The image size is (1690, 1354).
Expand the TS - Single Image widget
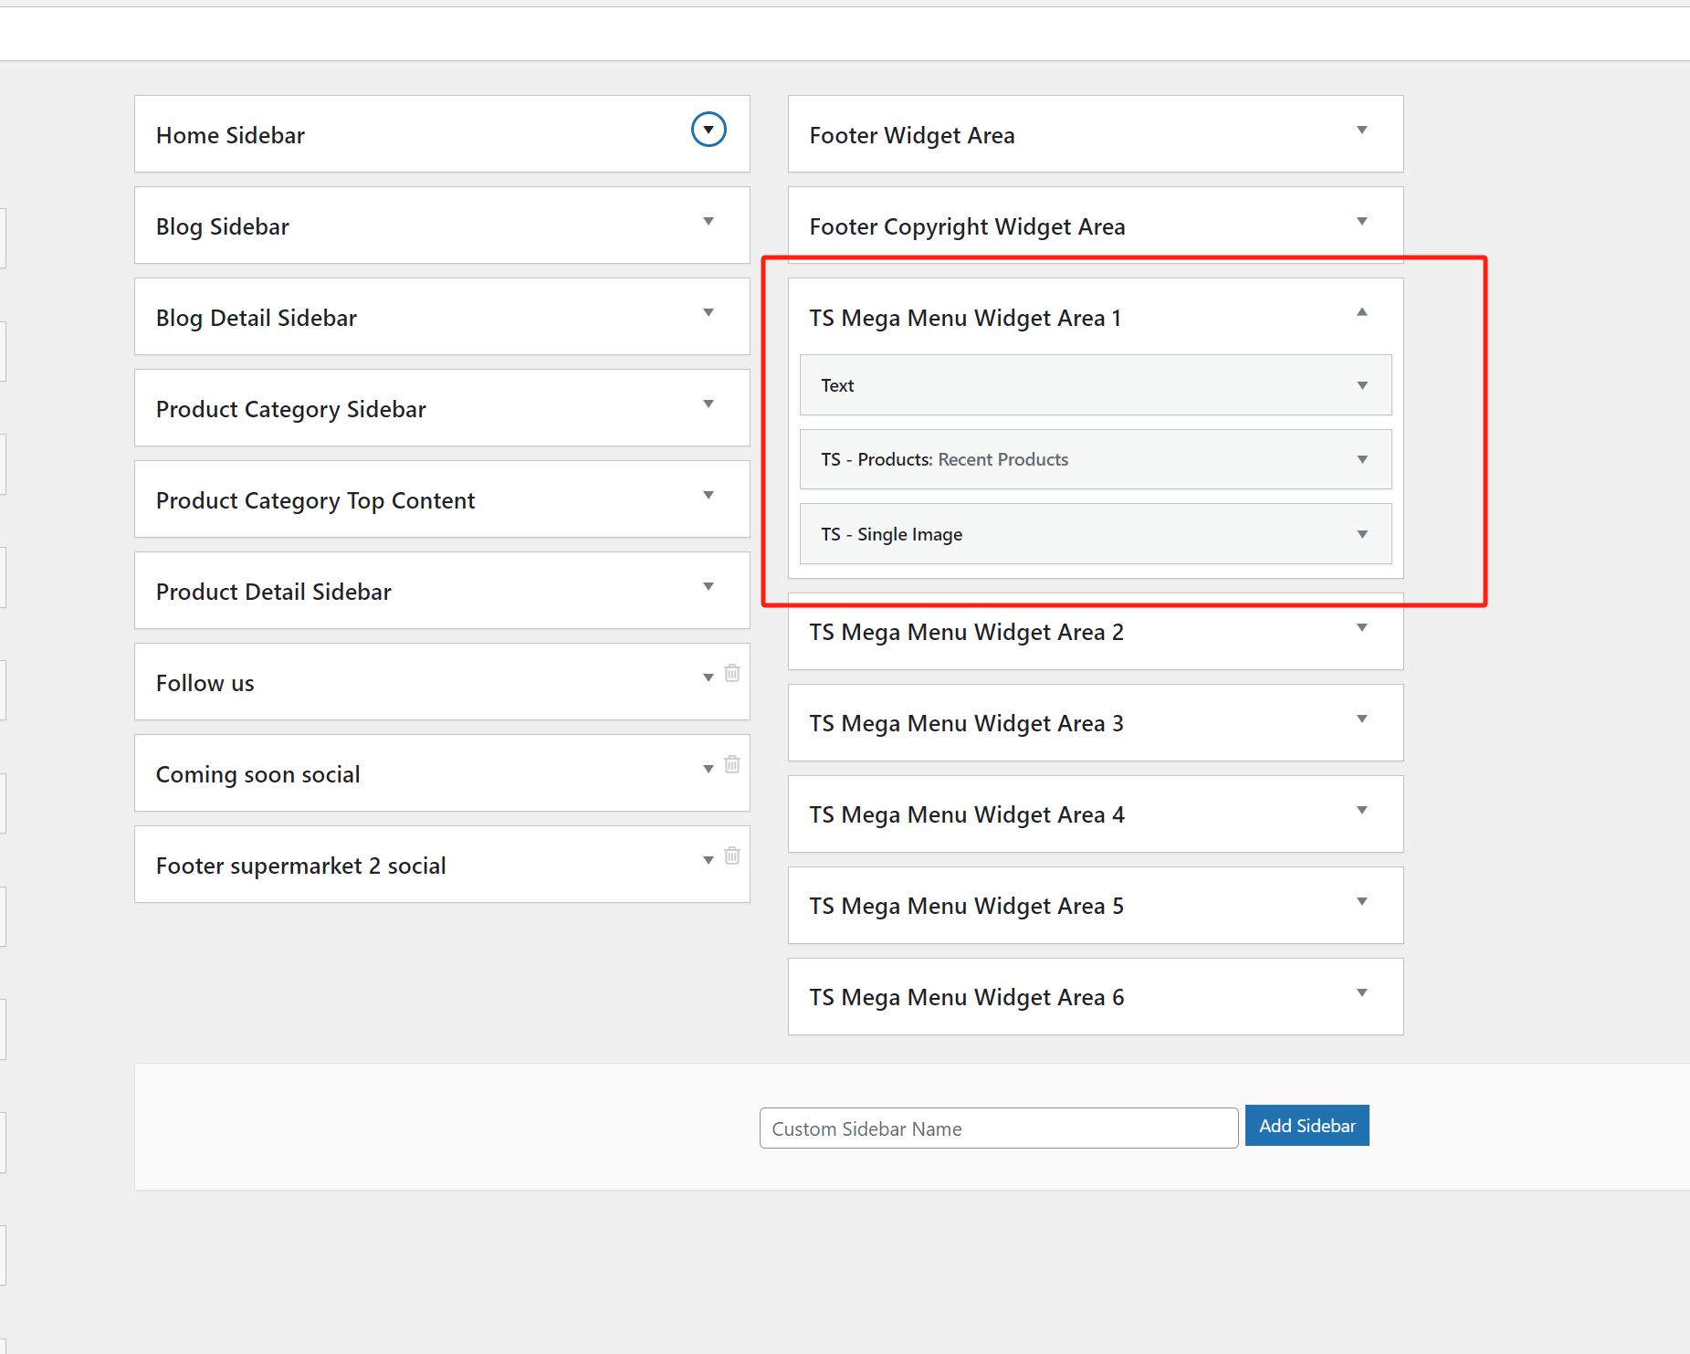click(x=1361, y=534)
